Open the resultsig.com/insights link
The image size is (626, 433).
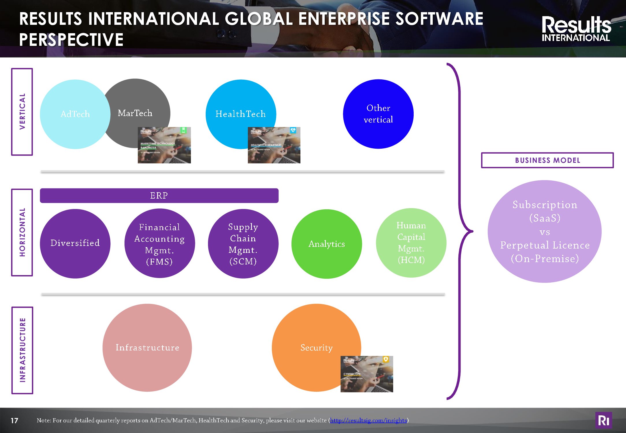[368, 421]
